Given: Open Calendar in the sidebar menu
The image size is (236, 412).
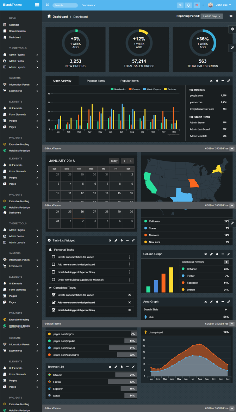Looking at the screenshot, I should point(14,25).
